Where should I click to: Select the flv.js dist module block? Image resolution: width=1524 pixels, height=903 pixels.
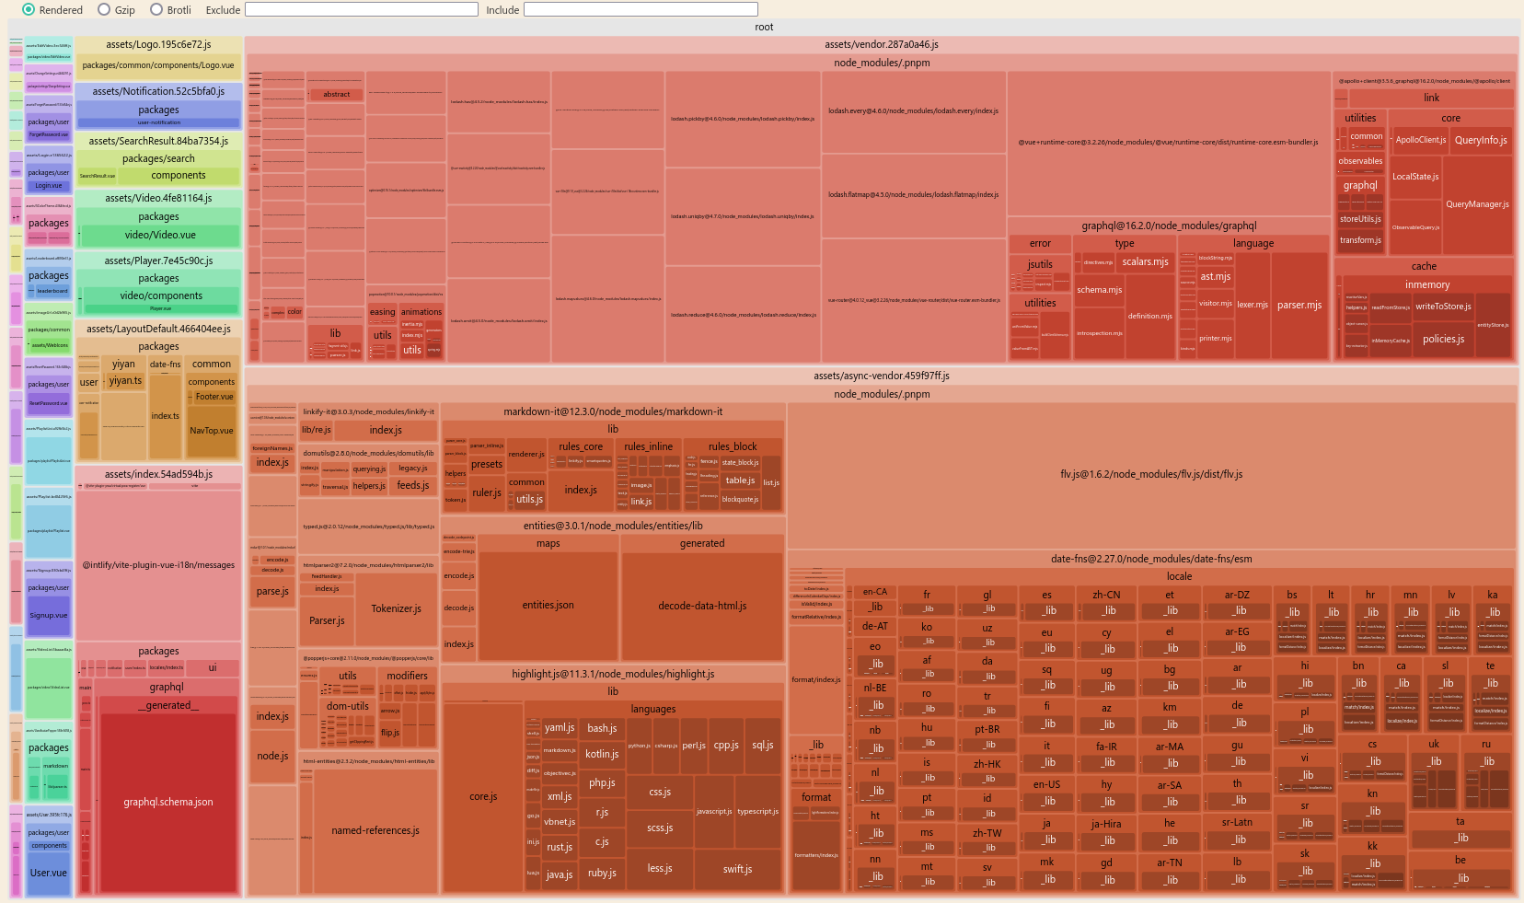click(1151, 475)
